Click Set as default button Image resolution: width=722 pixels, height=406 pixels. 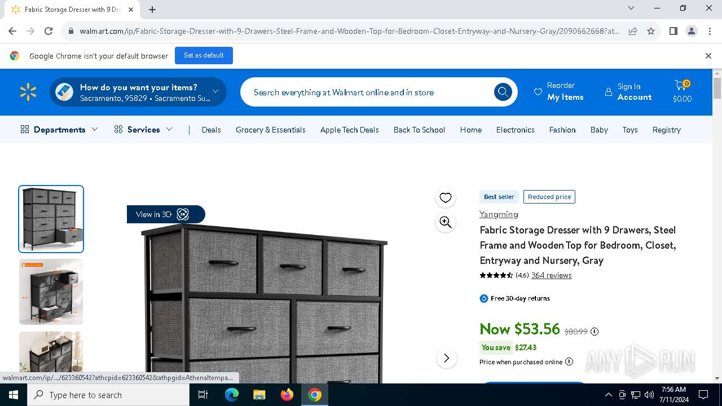204,55
